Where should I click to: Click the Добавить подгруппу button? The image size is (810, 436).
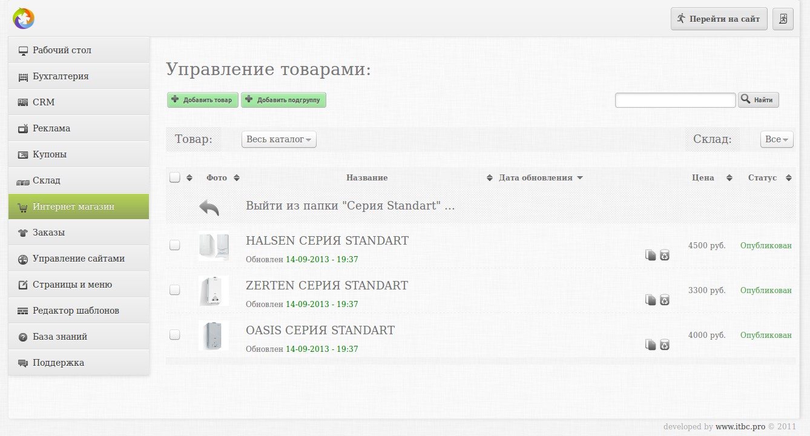tap(284, 100)
